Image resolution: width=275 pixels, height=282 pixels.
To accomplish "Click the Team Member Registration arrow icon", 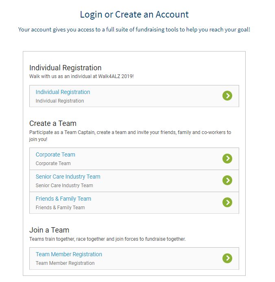I will tap(227, 258).
